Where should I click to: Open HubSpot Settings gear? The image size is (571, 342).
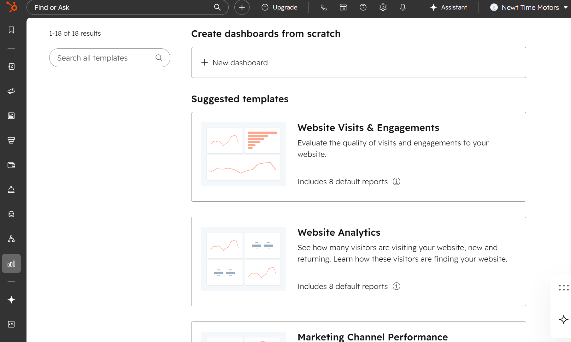tap(383, 7)
